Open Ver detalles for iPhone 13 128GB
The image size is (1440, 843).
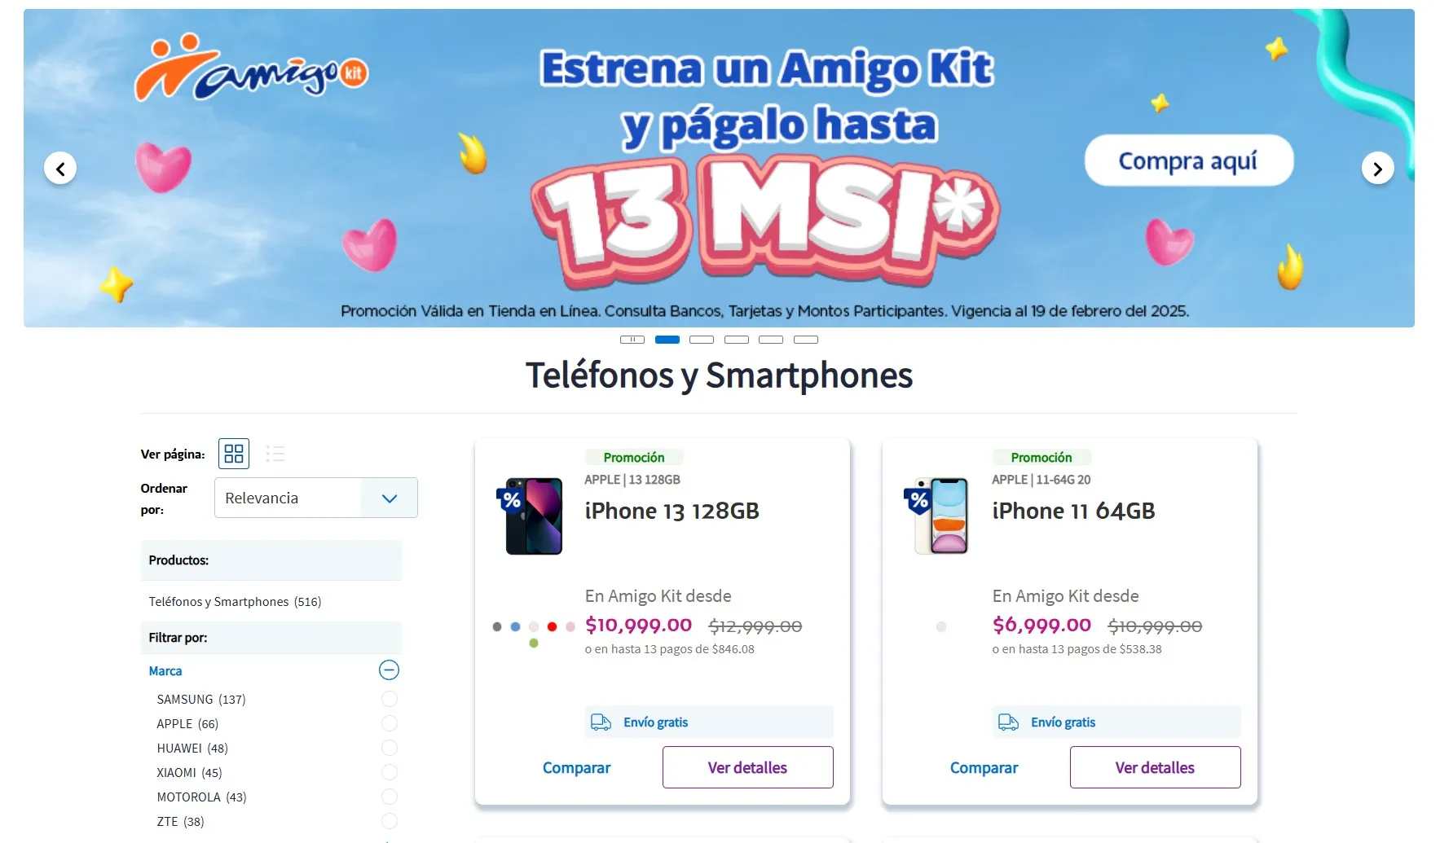[x=748, y=767]
